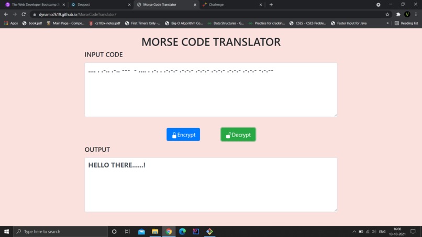The width and height of the screenshot is (422, 237).
Task: Open IntelliJ IDEA from taskbar
Action: pos(196,231)
